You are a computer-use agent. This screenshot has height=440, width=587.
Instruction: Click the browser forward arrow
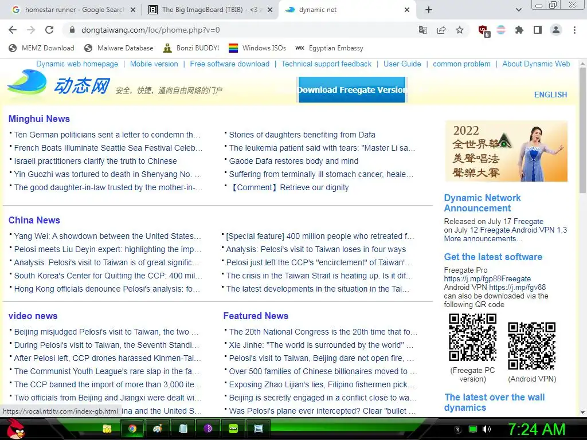click(x=31, y=30)
